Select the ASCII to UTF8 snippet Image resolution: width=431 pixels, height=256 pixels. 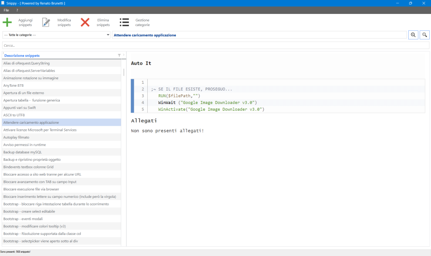click(x=14, y=115)
